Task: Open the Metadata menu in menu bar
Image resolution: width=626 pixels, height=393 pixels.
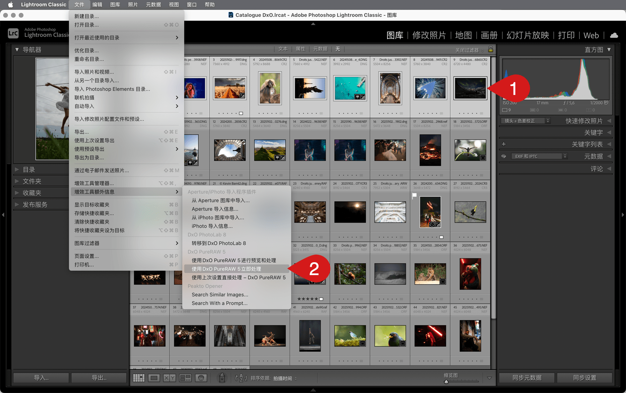Action: point(153,5)
